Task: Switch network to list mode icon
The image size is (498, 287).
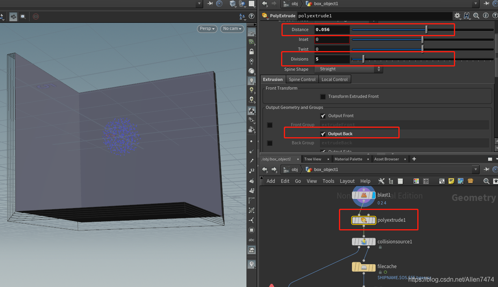Action: coord(400,181)
